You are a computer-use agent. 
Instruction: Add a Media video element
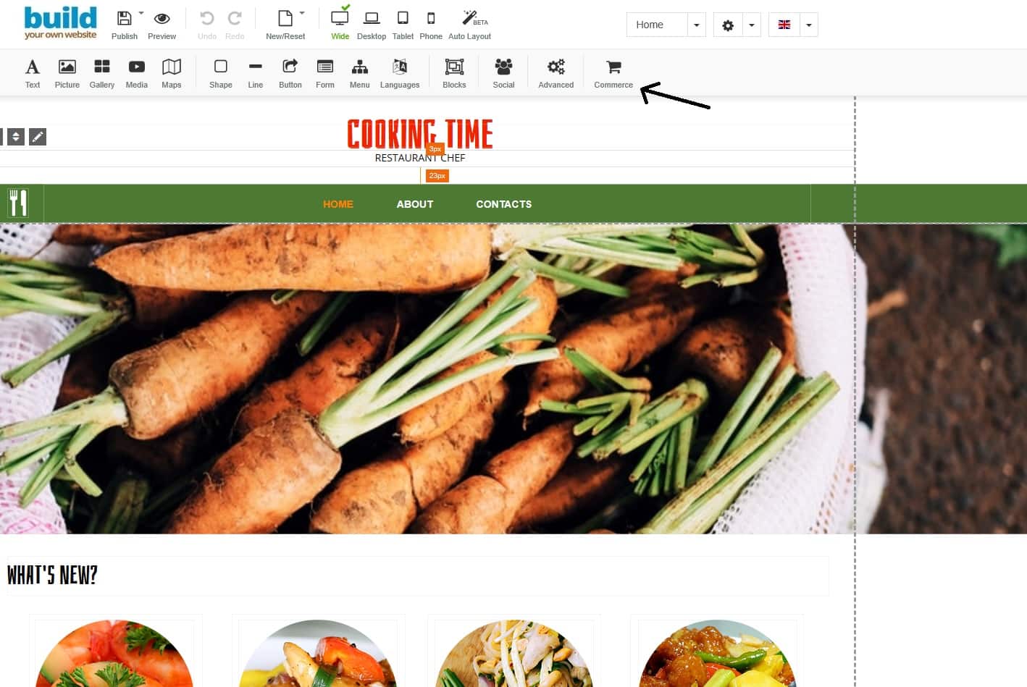(x=137, y=74)
